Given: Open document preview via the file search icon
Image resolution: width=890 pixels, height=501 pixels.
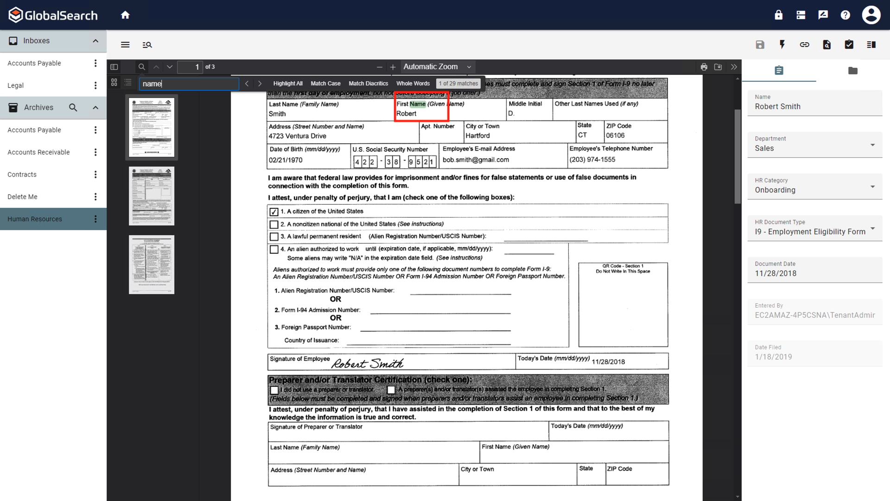Looking at the screenshot, I should pos(826,45).
